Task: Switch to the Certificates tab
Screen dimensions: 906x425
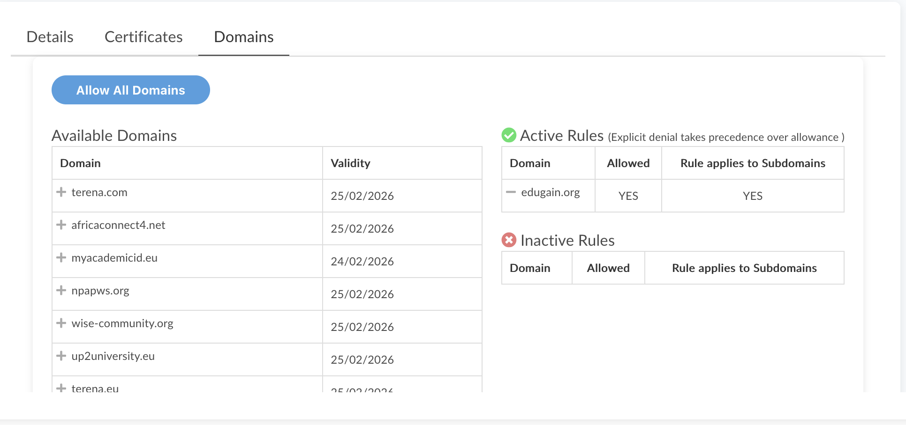Action: click(143, 37)
